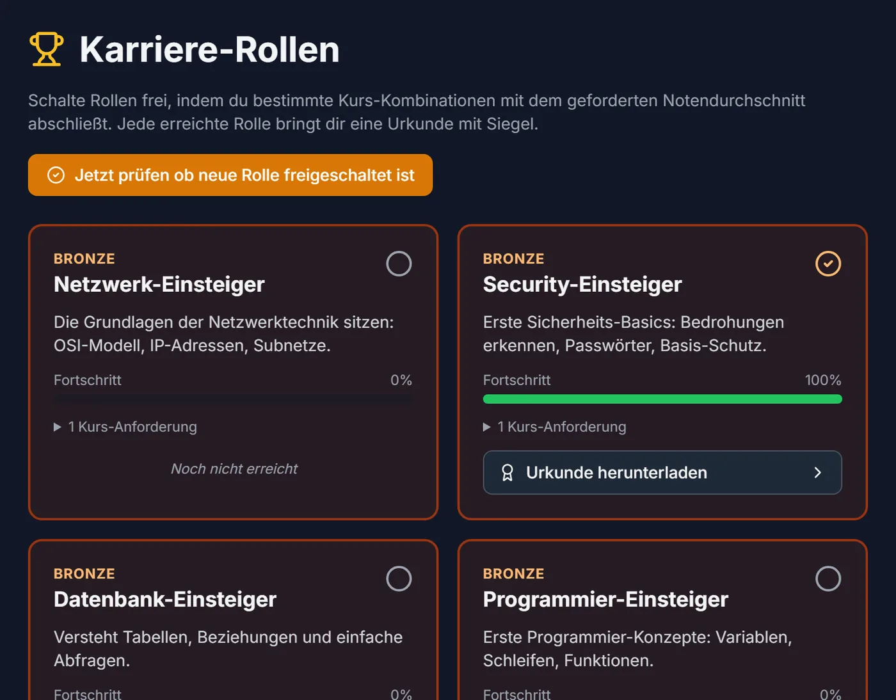Click the Programmier-Einsteiger card title
Image resolution: width=896 pixels, height=700 pixels.
tap(606, 600)
